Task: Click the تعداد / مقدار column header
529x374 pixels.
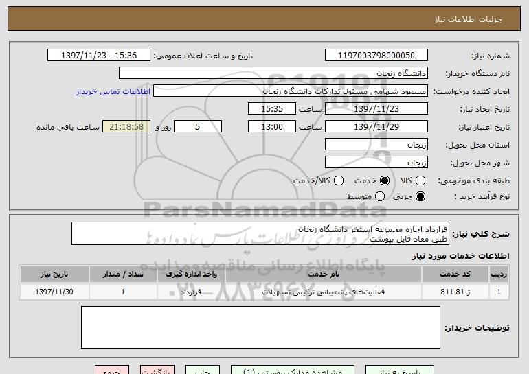Action: click(123, 274)
